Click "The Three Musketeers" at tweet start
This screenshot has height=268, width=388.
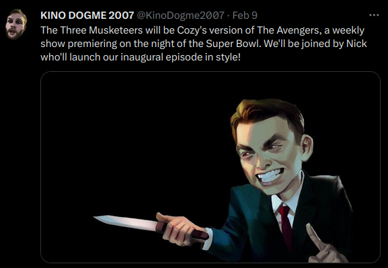pyautogui.click(x=91, y=30)
